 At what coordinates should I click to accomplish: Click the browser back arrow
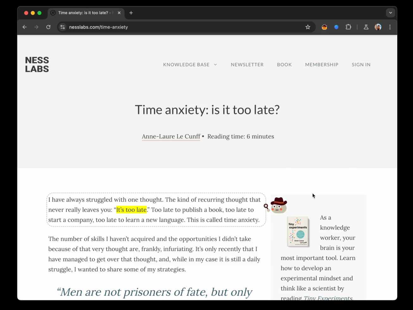click(25, 27)
